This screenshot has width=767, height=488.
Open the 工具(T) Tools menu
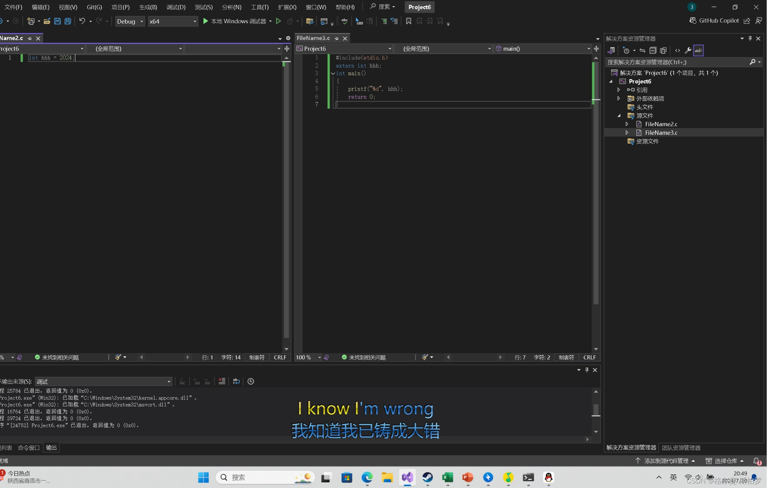pyautogui.click(x=260, y=7)
